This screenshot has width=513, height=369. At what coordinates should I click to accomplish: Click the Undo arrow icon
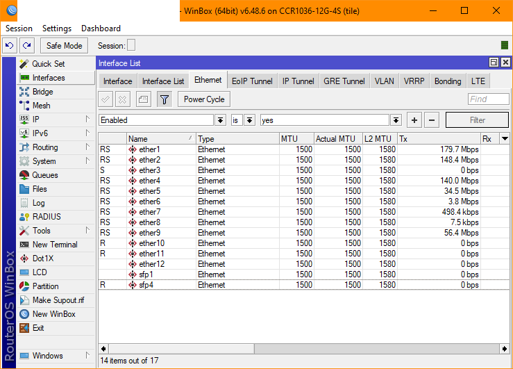[x=10, y=45]
